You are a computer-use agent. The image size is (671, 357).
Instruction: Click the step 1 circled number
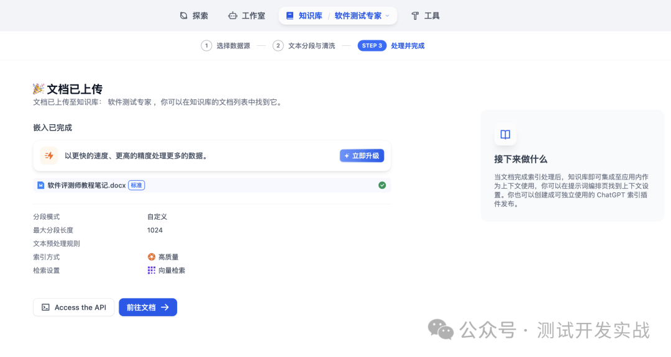click(x=206, y=46)
